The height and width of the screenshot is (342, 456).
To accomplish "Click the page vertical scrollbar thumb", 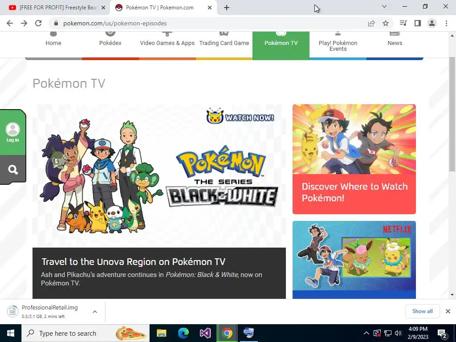I will pyautogui.click(x=452, y=114).
